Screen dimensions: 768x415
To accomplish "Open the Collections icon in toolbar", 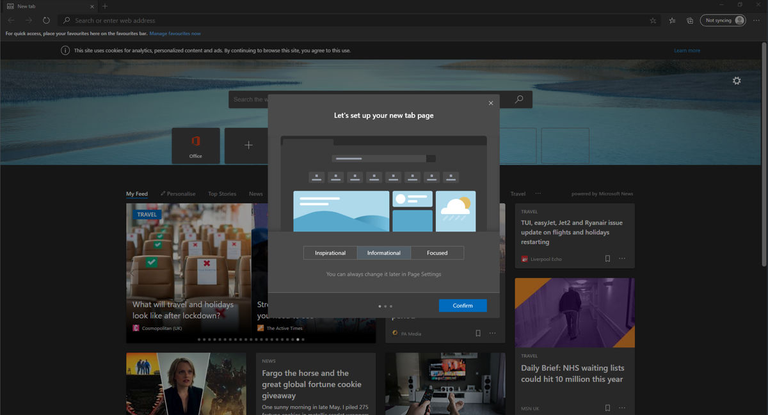I will pos(690,20).
